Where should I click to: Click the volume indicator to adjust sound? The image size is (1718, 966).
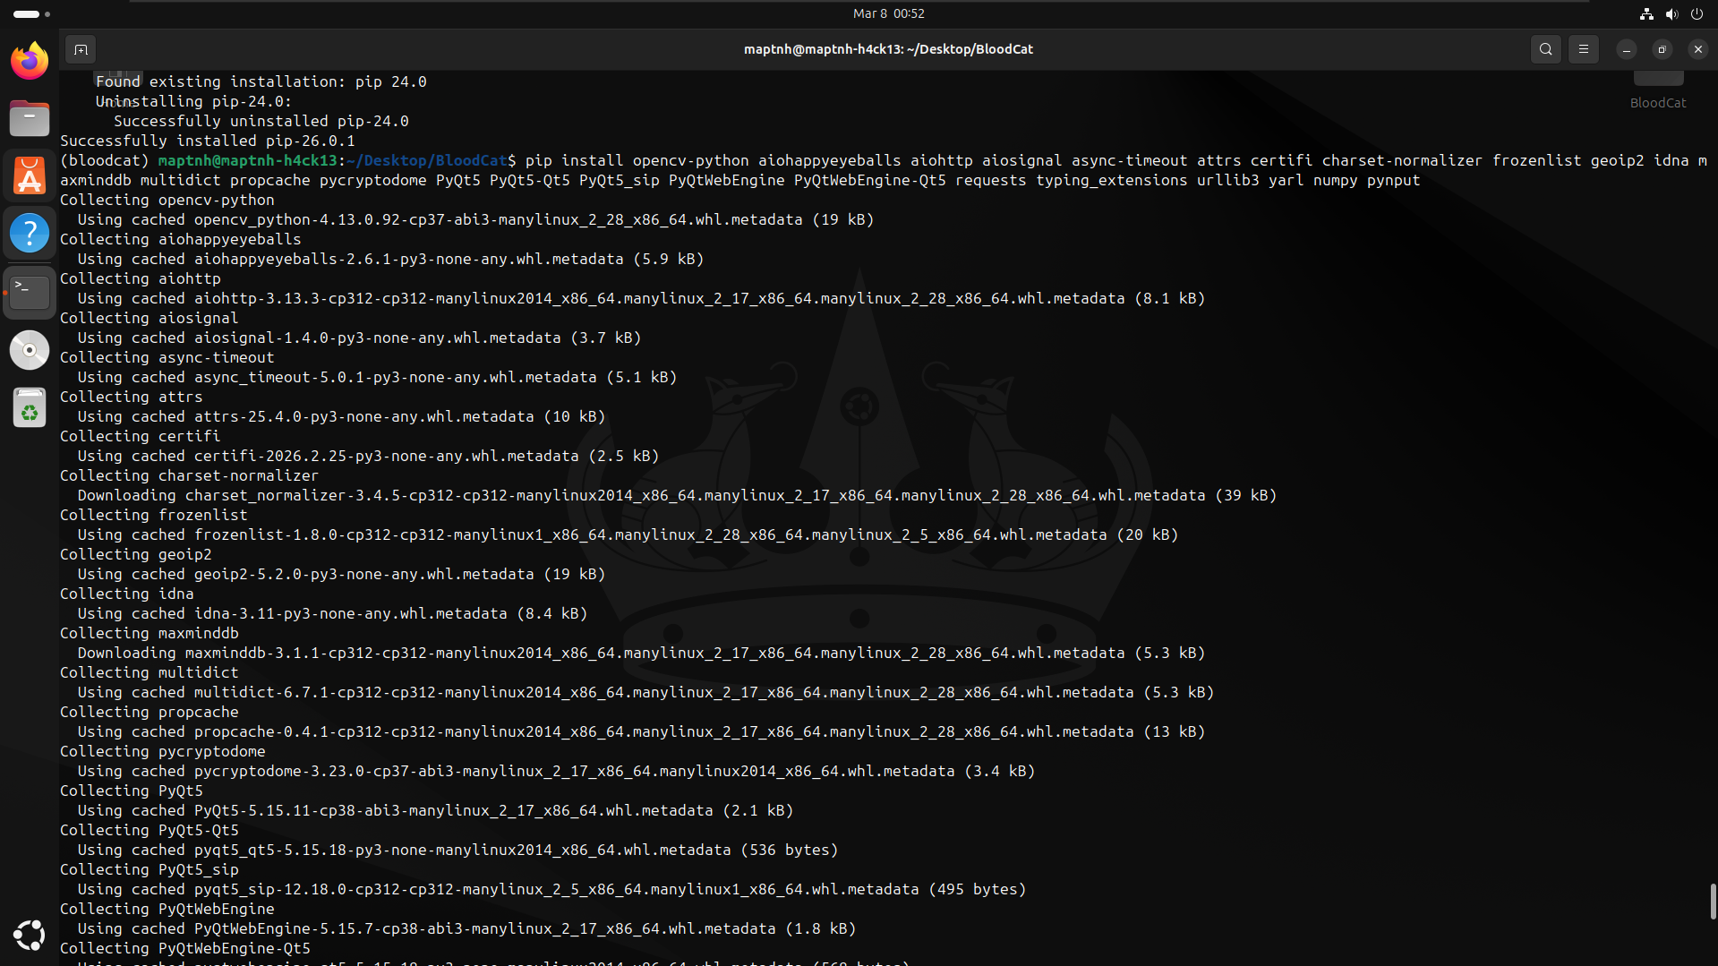click(1671, 13)
